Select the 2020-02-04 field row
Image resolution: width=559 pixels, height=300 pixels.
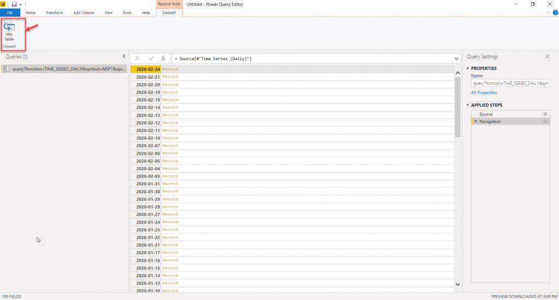293,169
